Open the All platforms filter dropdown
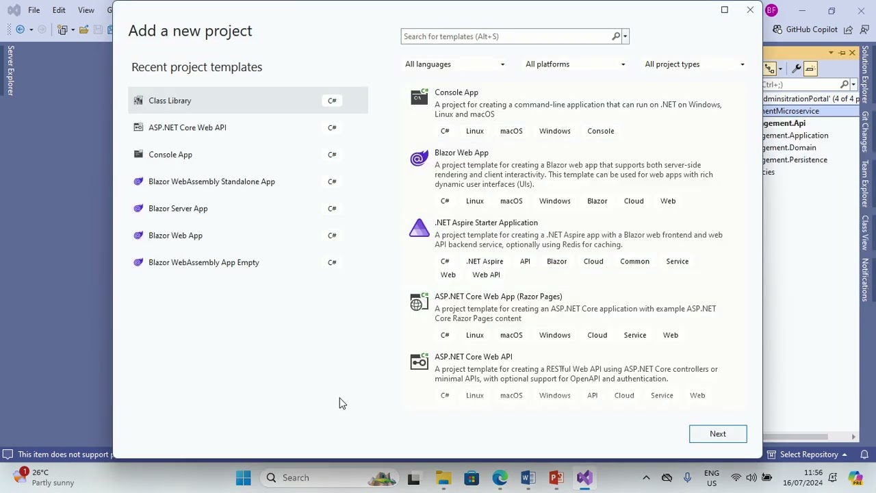 coord(576,64)
